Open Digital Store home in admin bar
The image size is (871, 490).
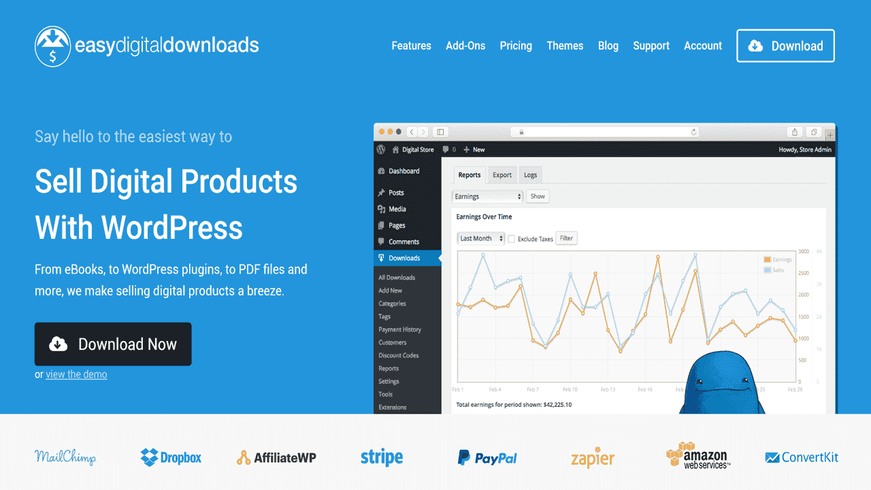coord(412,150)
